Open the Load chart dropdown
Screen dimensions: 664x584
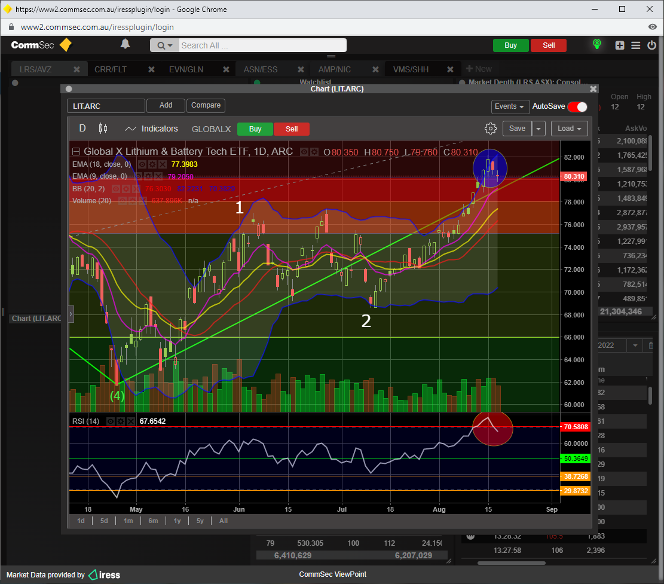click(x=570, y=129)
